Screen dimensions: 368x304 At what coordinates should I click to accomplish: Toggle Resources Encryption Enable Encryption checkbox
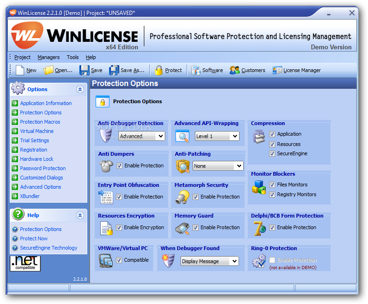point(119,228)
